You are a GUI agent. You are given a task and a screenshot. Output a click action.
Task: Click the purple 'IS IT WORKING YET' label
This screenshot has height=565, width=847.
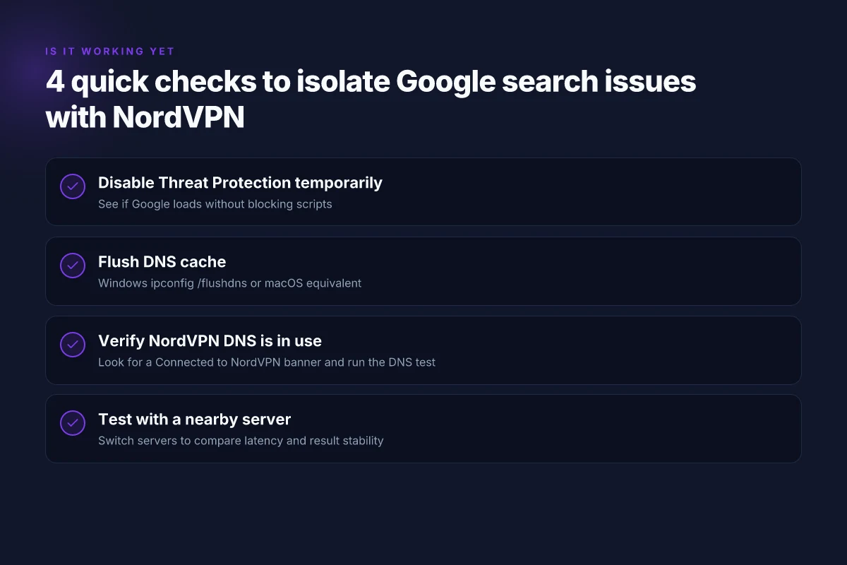pos(109,52)
